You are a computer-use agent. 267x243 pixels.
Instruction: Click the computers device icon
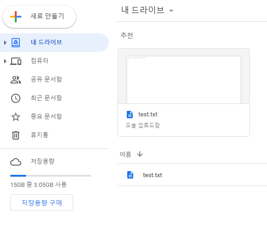click(x=16, y=61)
